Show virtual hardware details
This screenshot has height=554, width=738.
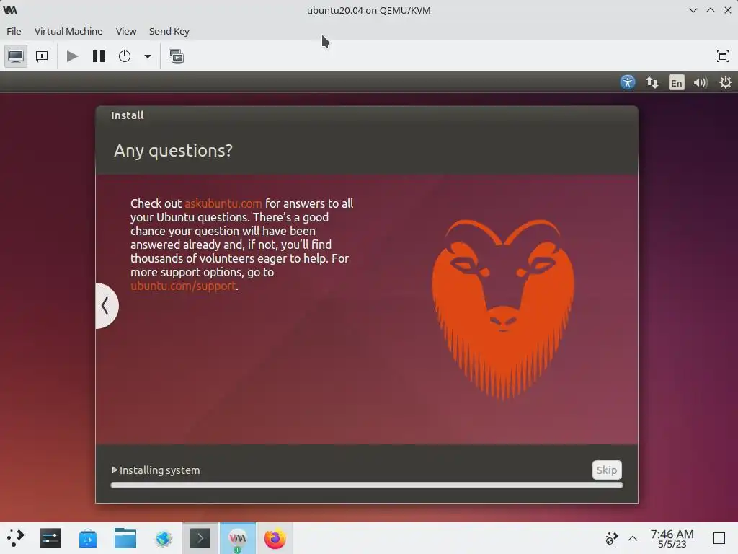tap(42, 56)
